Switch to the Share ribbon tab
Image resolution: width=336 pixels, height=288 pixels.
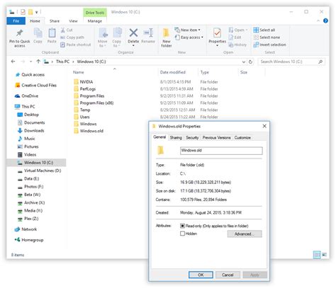55,21
